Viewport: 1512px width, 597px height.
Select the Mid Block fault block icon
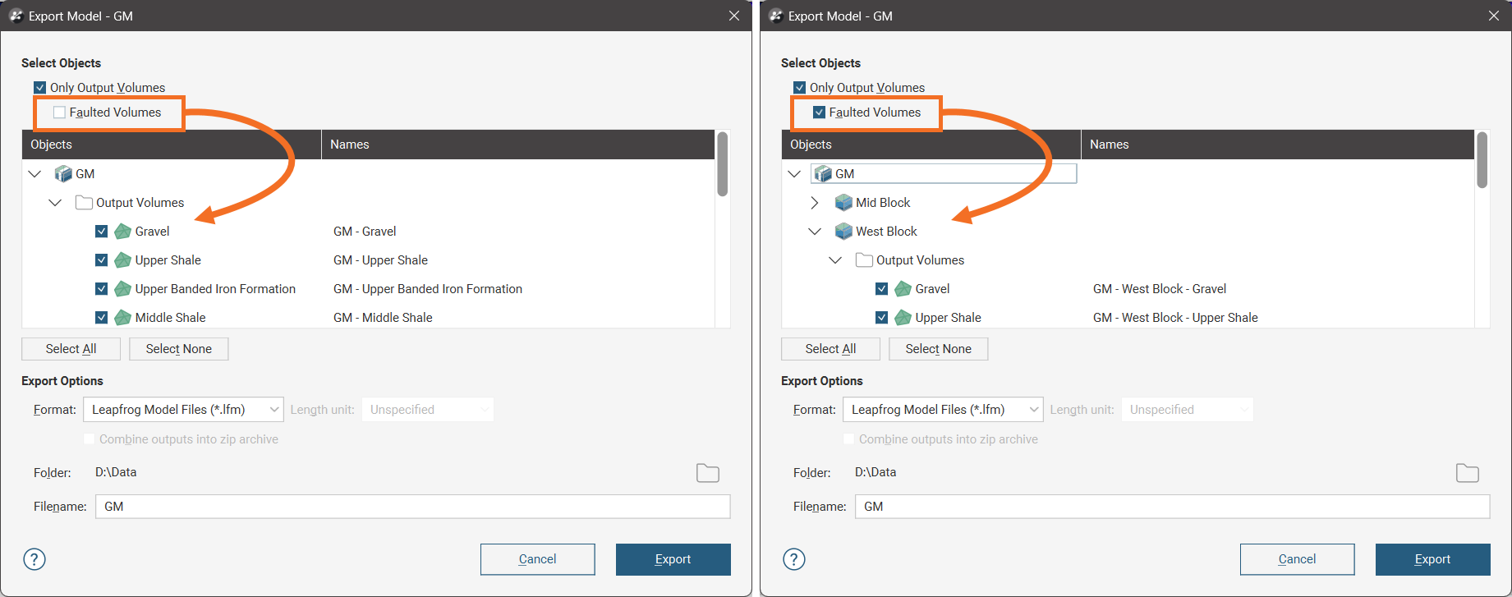click(843, 203)
